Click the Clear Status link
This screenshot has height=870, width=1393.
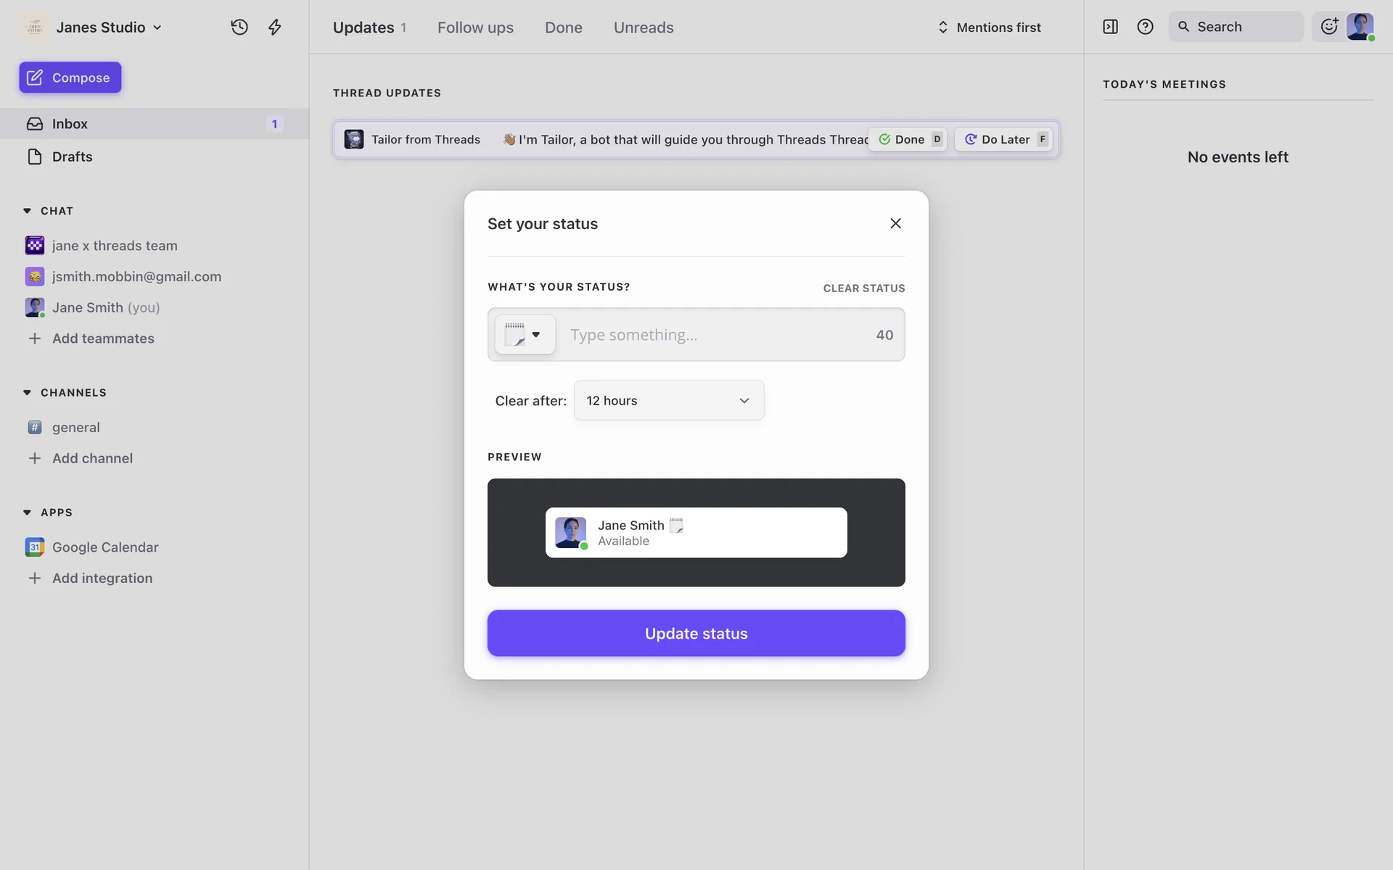(863, 289)
